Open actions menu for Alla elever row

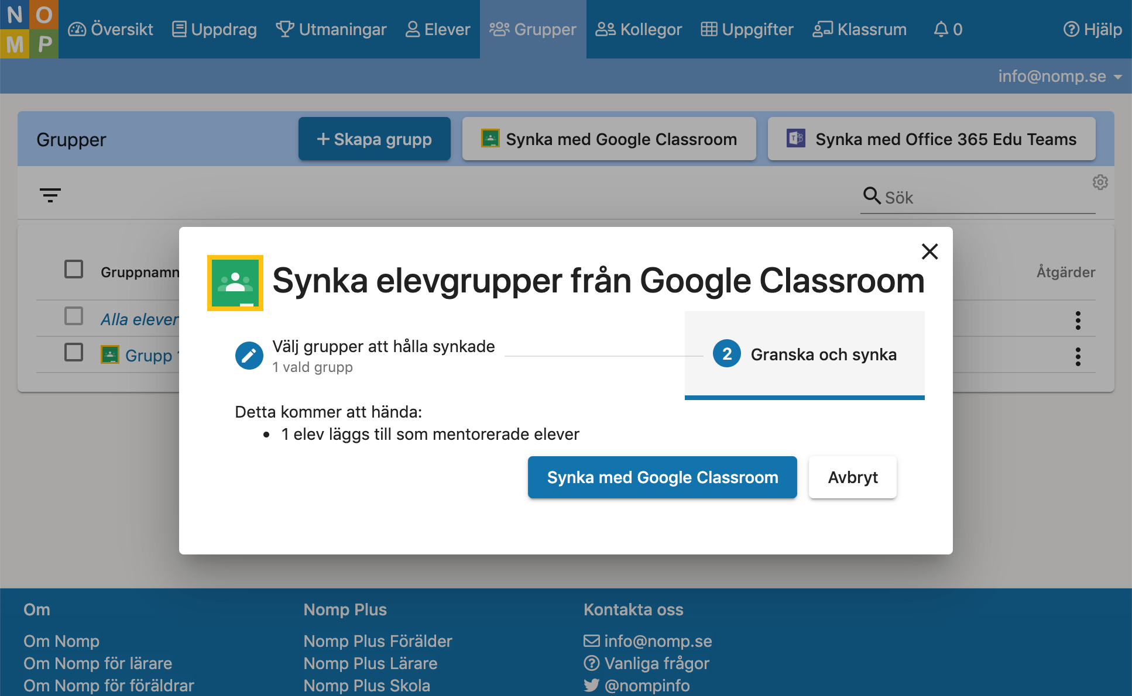click(1078, 320)
